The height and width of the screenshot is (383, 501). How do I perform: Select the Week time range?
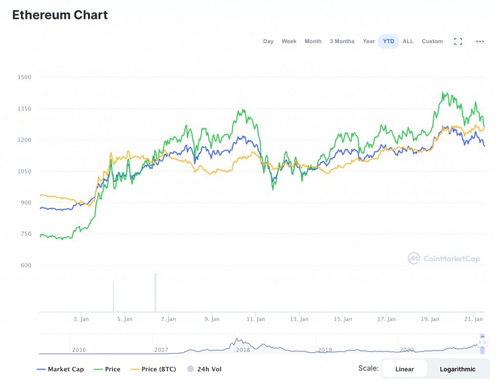coord(289,42)
